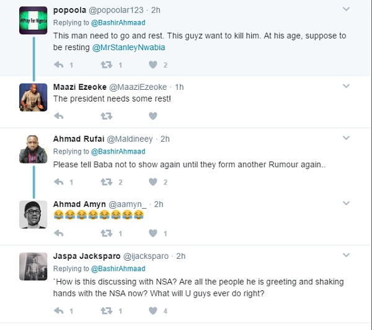The image size is (372, 330).
Task: Visit Ahmad Rufai's profile name link
Action: pos(78,139)
